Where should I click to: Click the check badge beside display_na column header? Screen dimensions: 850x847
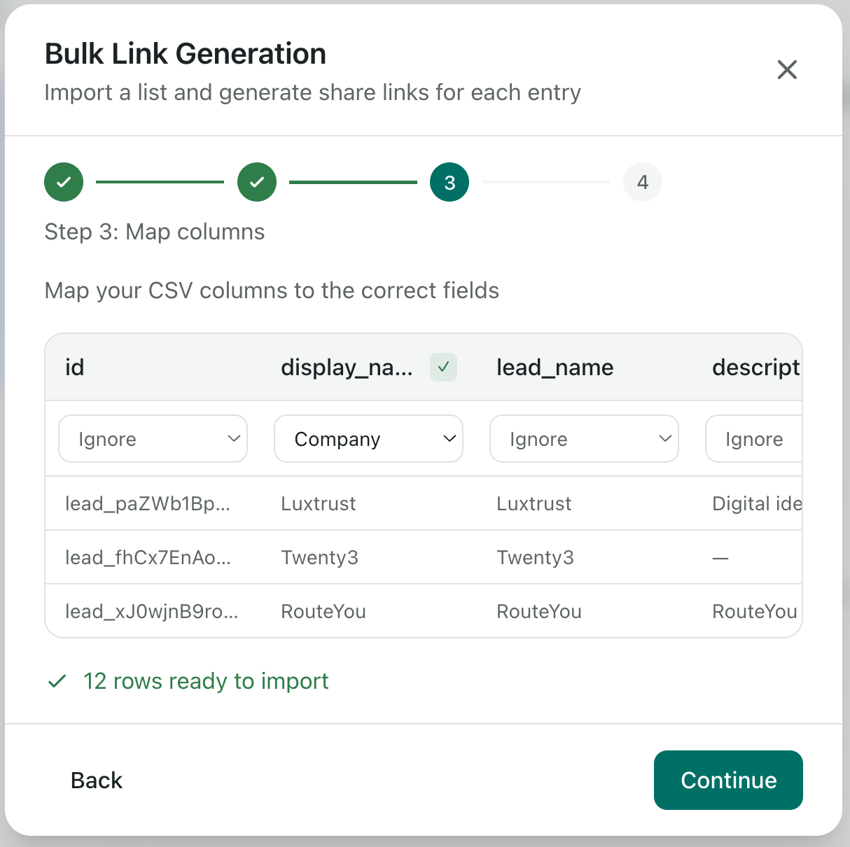pyautogui.click(x=443, y=367)
